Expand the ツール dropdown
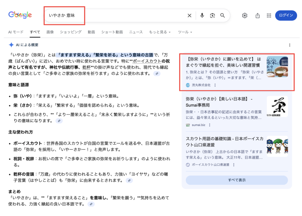Image resolution: width=302 pixels, height=216 pixels. pyautogui.click(x=185, y=32)
